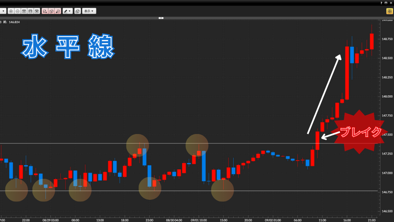Click the zoom out (minus) toolbar icon

17,11
